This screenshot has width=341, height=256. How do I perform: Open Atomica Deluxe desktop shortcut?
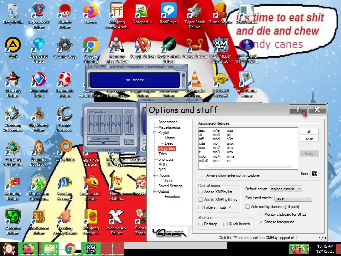point(13,222)
